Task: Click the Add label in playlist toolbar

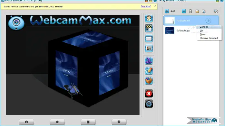Action: coord(173,11)
